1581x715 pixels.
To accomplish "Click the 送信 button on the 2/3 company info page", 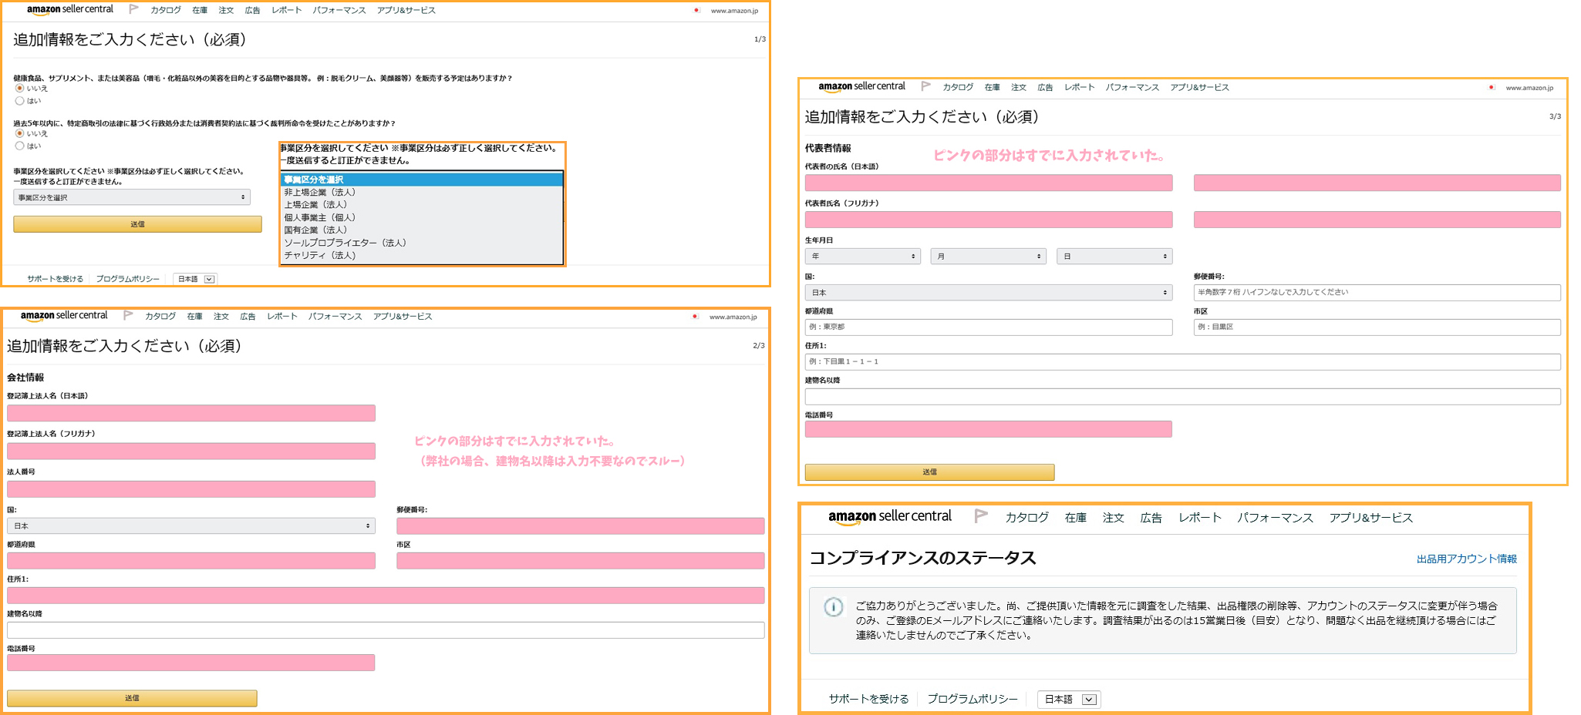I will click(x=132, y=698).
